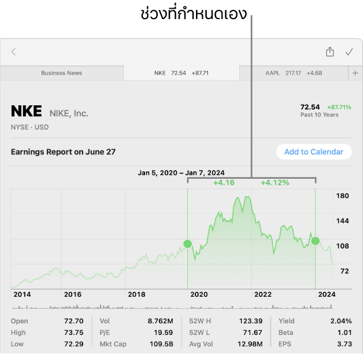363x354 pixels.
Task: Select the left range handle near 2020
Action: pos(187,244)
